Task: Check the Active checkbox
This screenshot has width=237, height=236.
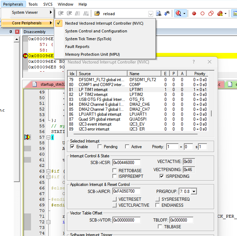Action: (x=127, y=146)
